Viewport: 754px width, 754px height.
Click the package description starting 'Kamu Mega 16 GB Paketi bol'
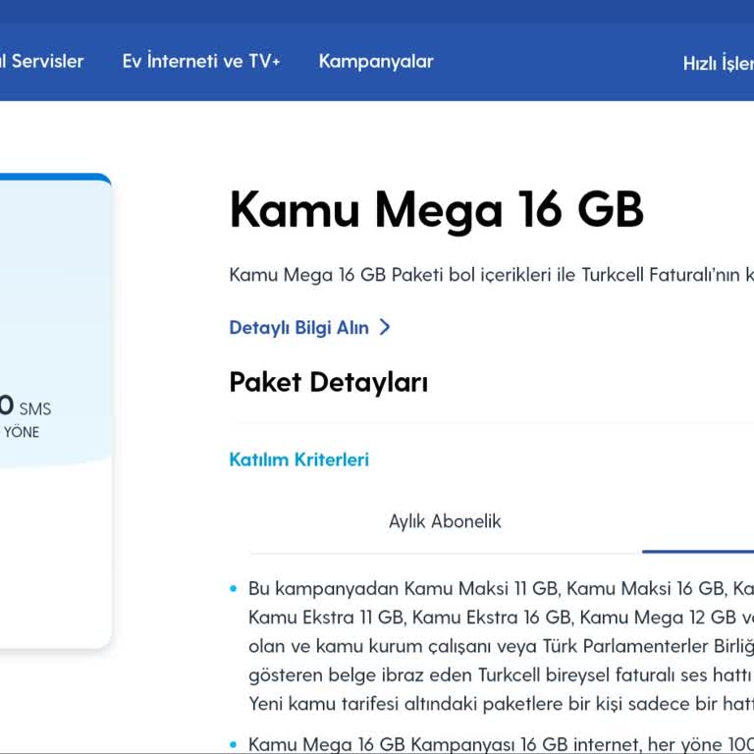tap(492, 275)
